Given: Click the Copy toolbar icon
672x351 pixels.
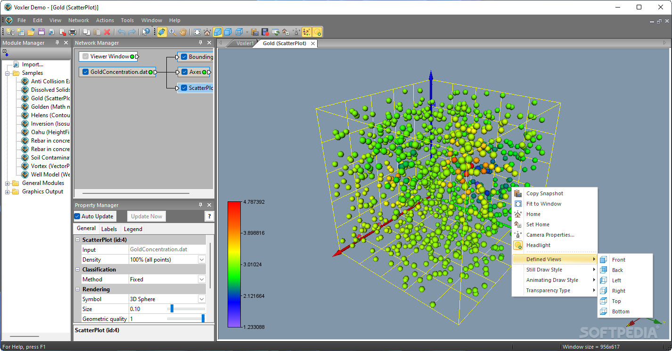Looking at the screenshot, I should point(87,32).
